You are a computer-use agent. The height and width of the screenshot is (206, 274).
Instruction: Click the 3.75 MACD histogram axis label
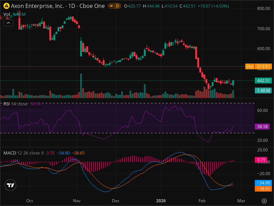pos(261,160)
